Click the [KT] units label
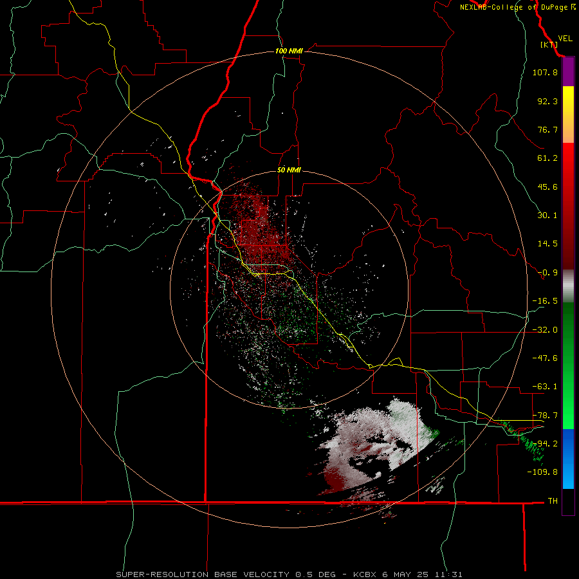The width and height of the screenshot is (579, 579). (549, 44)
